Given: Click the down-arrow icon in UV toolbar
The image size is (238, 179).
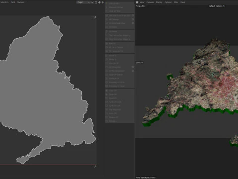Looking at the screenshot, I should tap(103, 2).
